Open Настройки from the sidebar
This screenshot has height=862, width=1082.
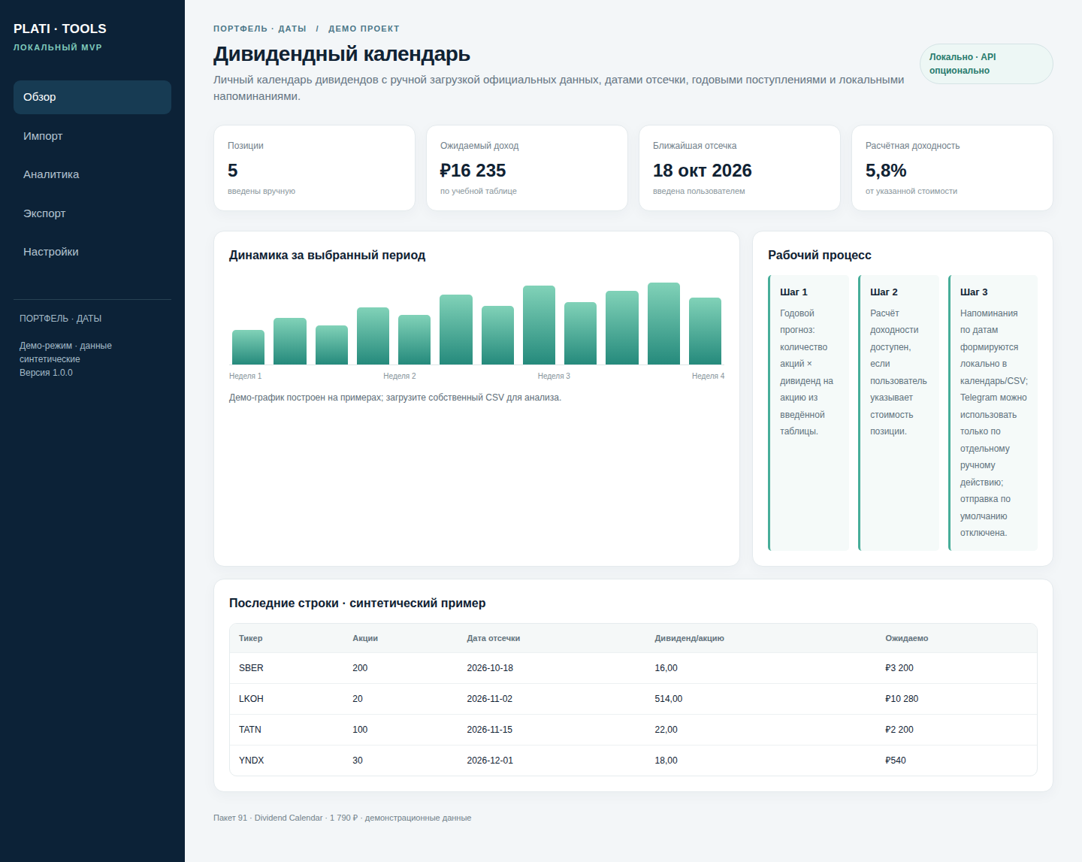coord(92,252)
